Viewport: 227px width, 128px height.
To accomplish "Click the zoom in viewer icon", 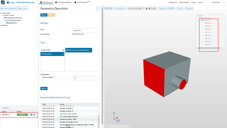I will click(x=106, y=9).
